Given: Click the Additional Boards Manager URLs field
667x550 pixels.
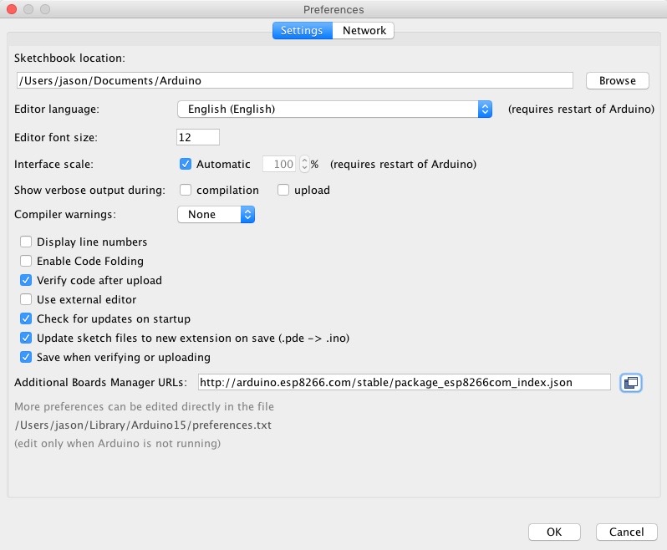Looking at the screenshot, I should pyautogui.click(x=404, y=382).
